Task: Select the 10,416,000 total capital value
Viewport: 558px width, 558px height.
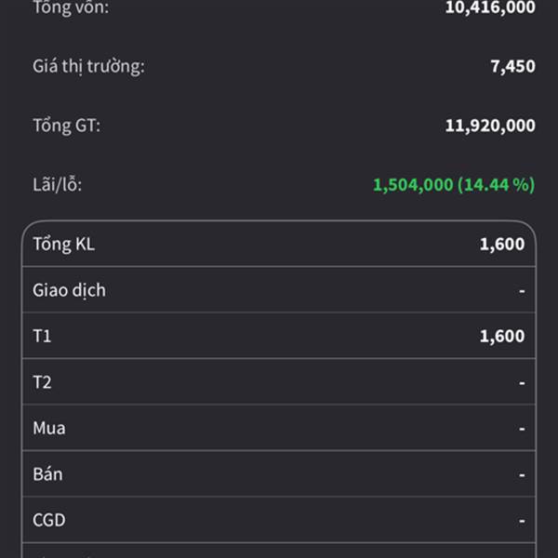Action: 490,7
